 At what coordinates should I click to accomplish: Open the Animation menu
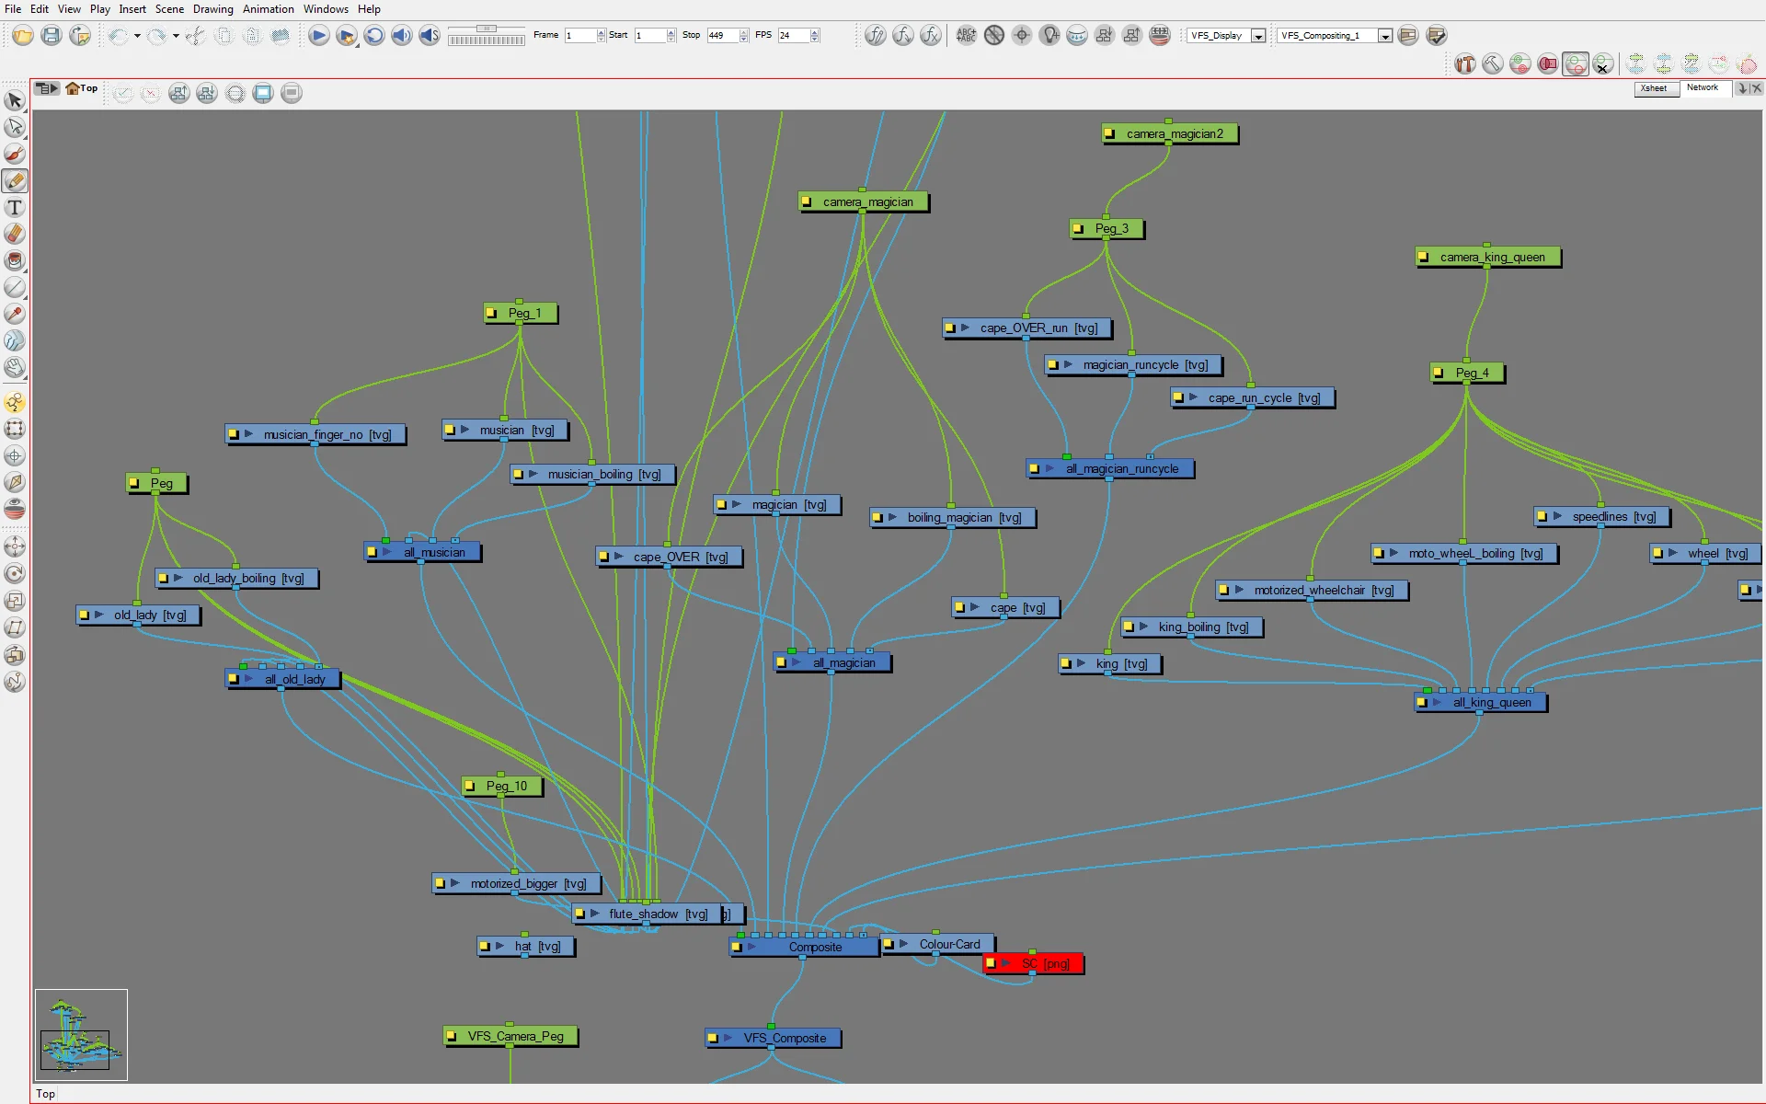tap(268, 9)
